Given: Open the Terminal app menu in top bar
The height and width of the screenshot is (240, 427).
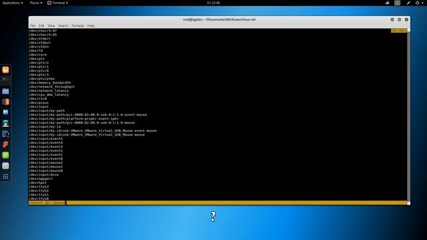Looking at the screenshot, I should point(57,3).
